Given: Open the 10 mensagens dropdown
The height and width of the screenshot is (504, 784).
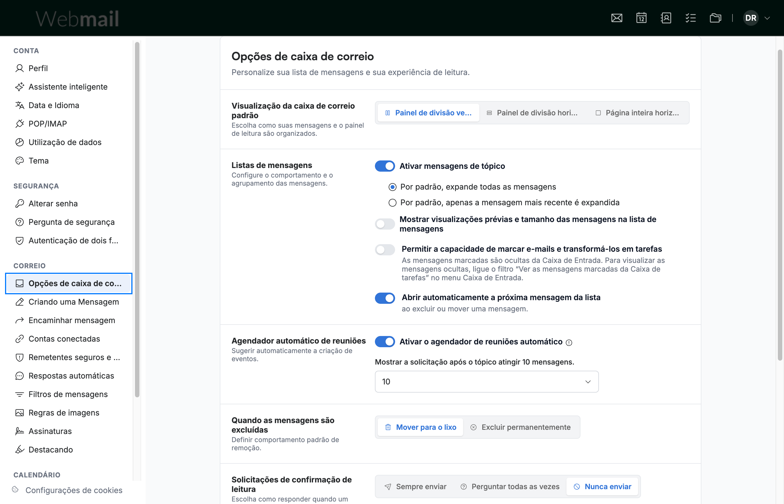Looking at the screenshot, I should (487, 382).
